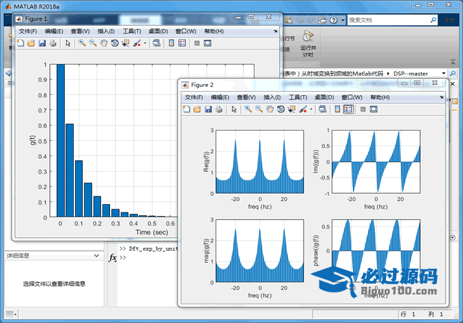Click the search magnifier in MATLAB documentation box
463x323 pixels.
[x=433, y=20]
